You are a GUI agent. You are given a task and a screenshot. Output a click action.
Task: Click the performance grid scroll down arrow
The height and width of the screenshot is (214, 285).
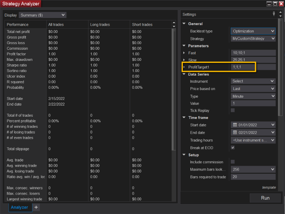point(174,27)
